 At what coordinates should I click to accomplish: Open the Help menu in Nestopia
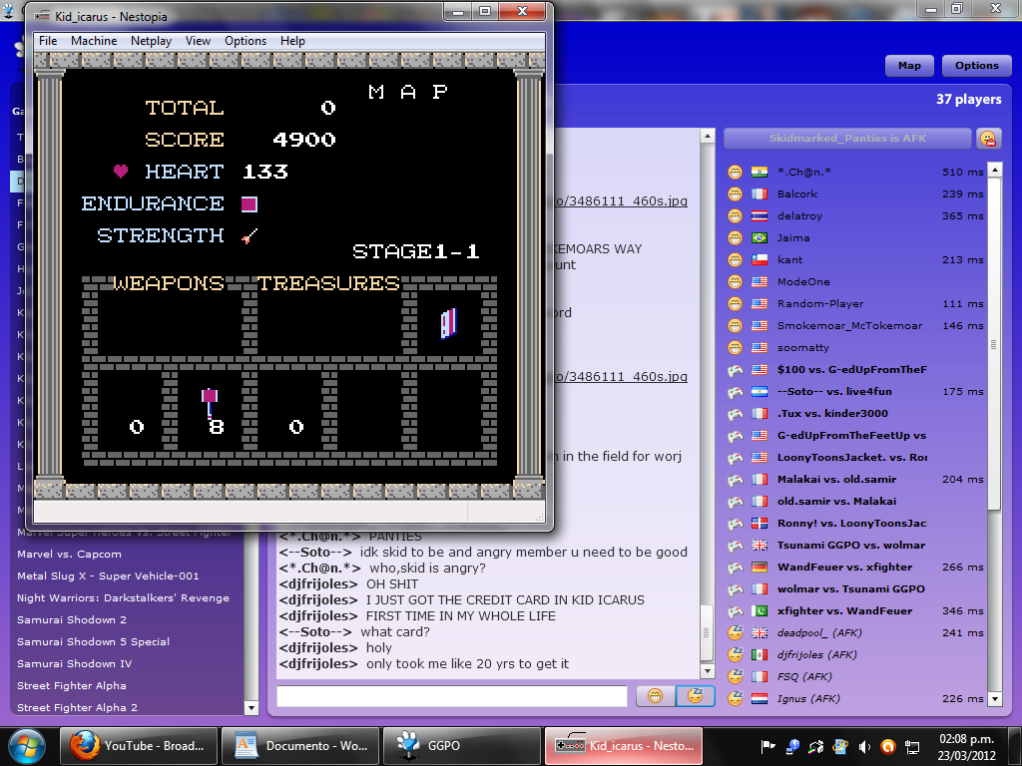point(292,40)
